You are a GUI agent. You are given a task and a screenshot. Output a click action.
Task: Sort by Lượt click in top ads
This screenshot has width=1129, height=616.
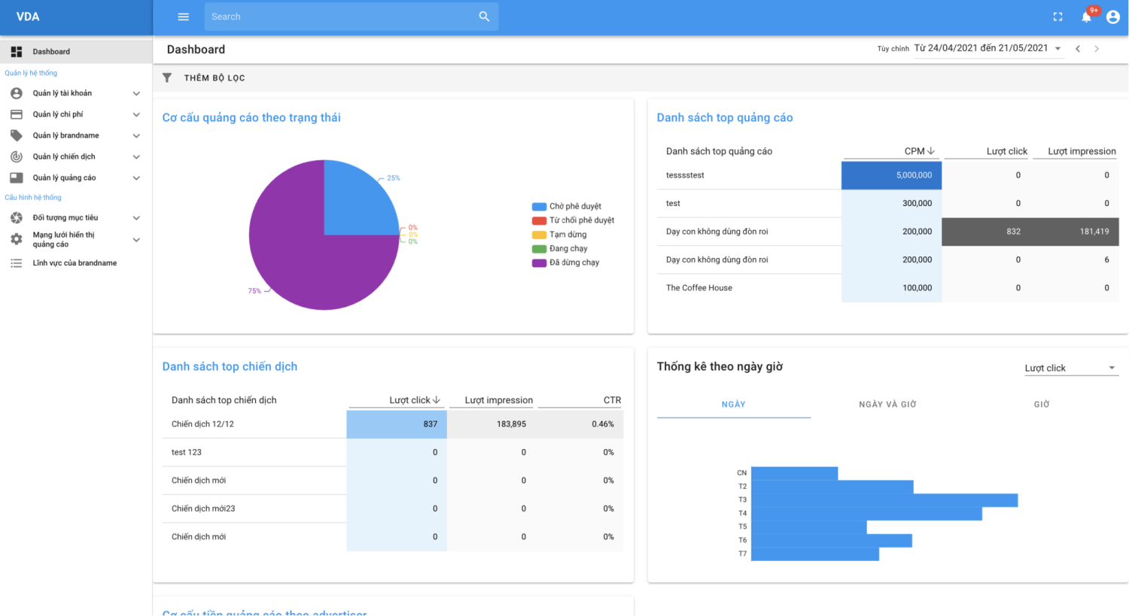[1007, 151]
